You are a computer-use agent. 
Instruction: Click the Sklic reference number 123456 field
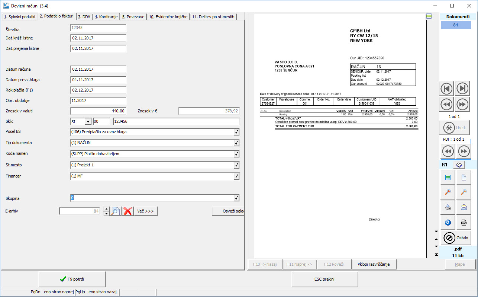pos(176,121)
